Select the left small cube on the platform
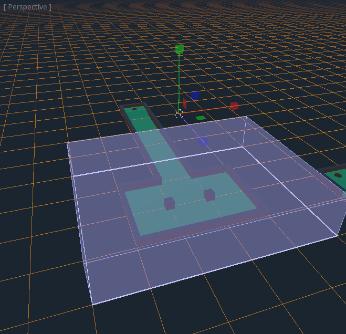 [169, 203]
